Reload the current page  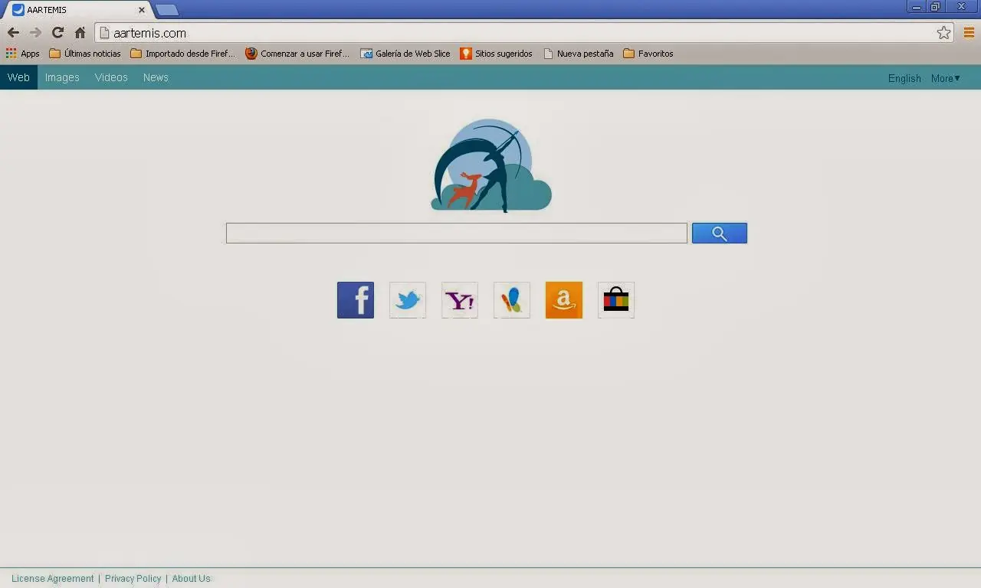coord(57,33)
